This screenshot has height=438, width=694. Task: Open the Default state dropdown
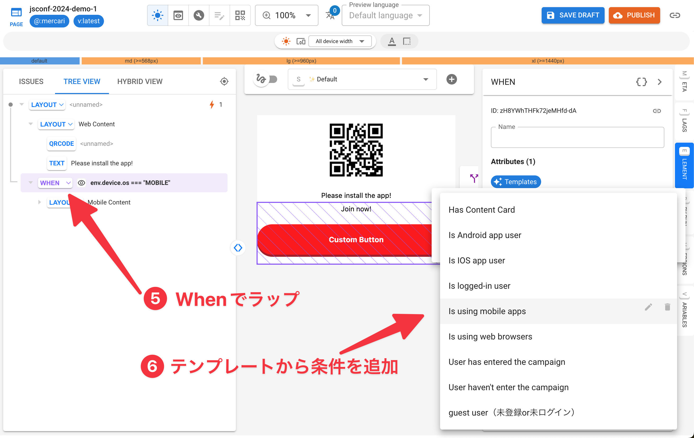click(362, 79)
